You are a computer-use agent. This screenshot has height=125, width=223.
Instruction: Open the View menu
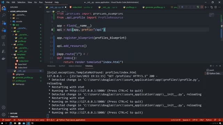coord(30,2)
